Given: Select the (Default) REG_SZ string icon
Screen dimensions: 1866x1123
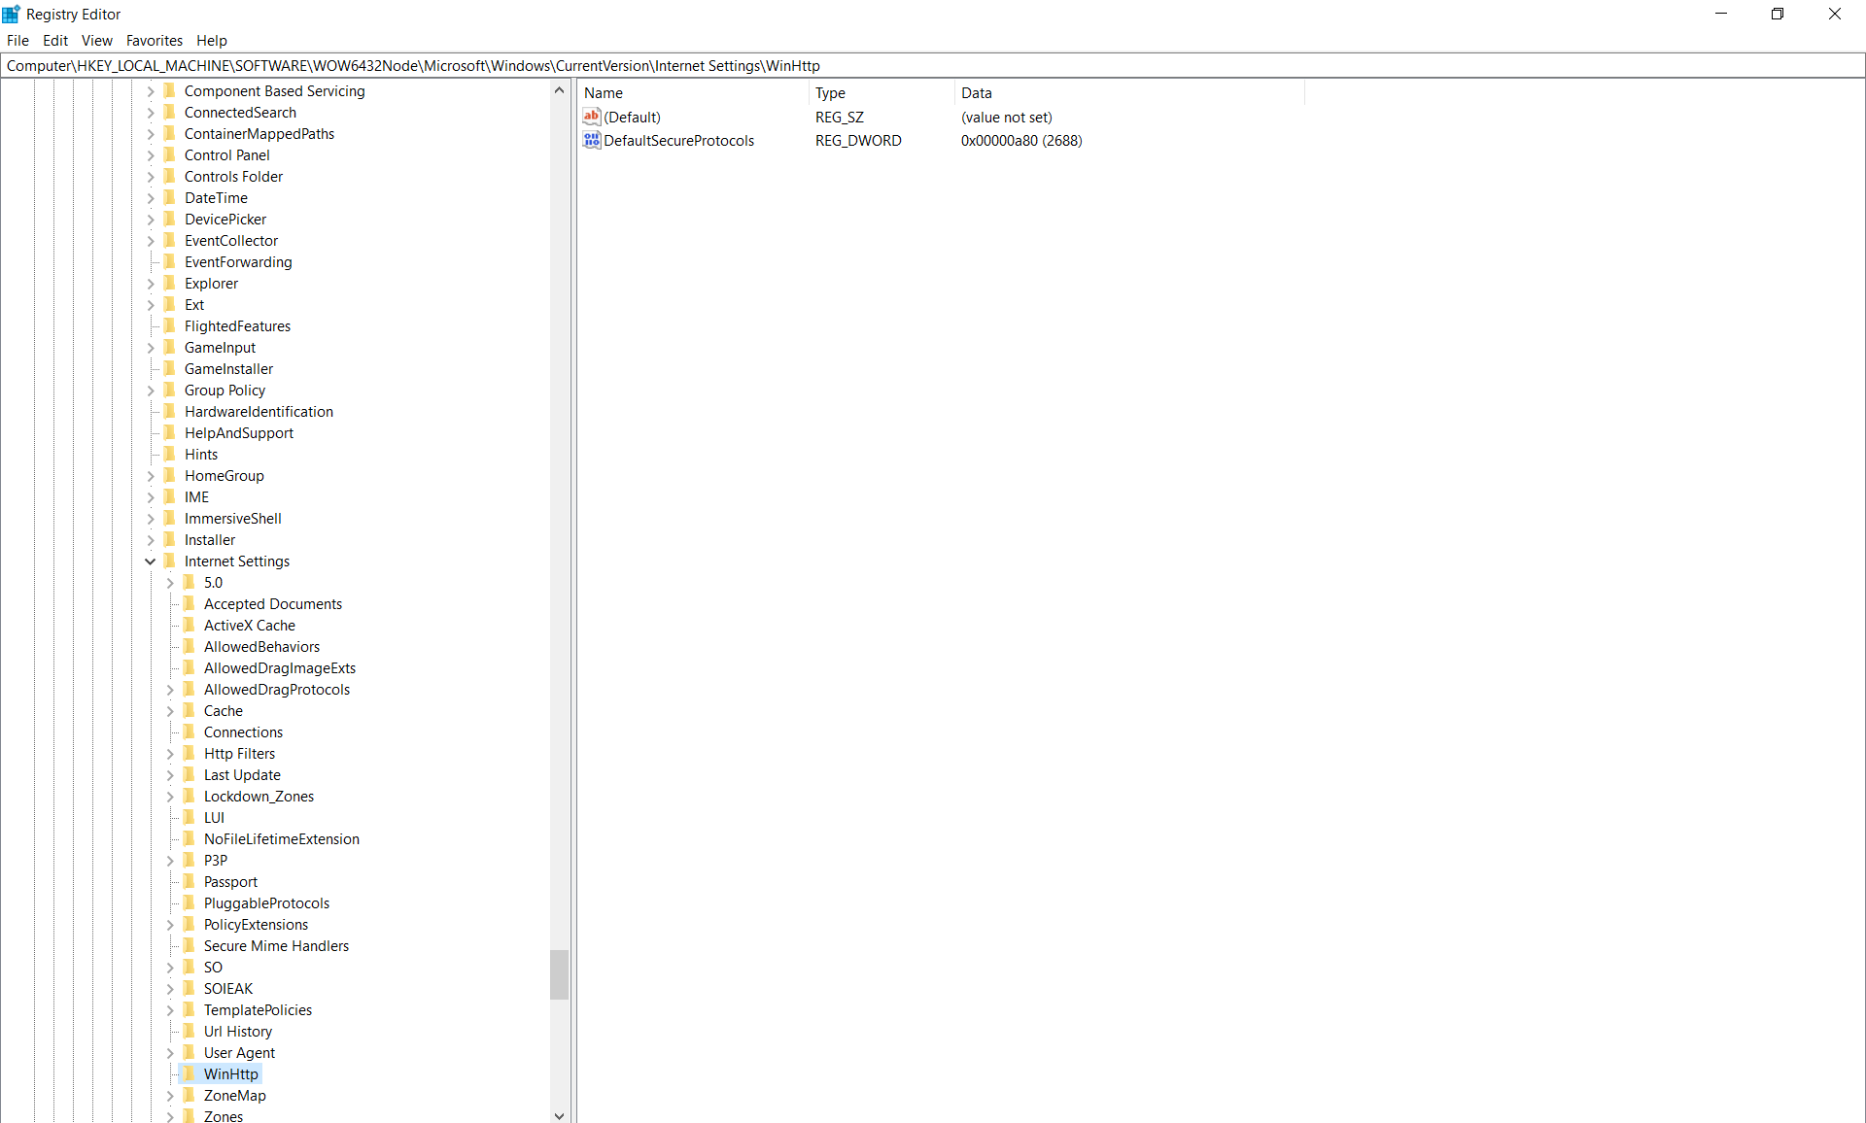Looking at the screenshot, I should click(x=592, y=117).
